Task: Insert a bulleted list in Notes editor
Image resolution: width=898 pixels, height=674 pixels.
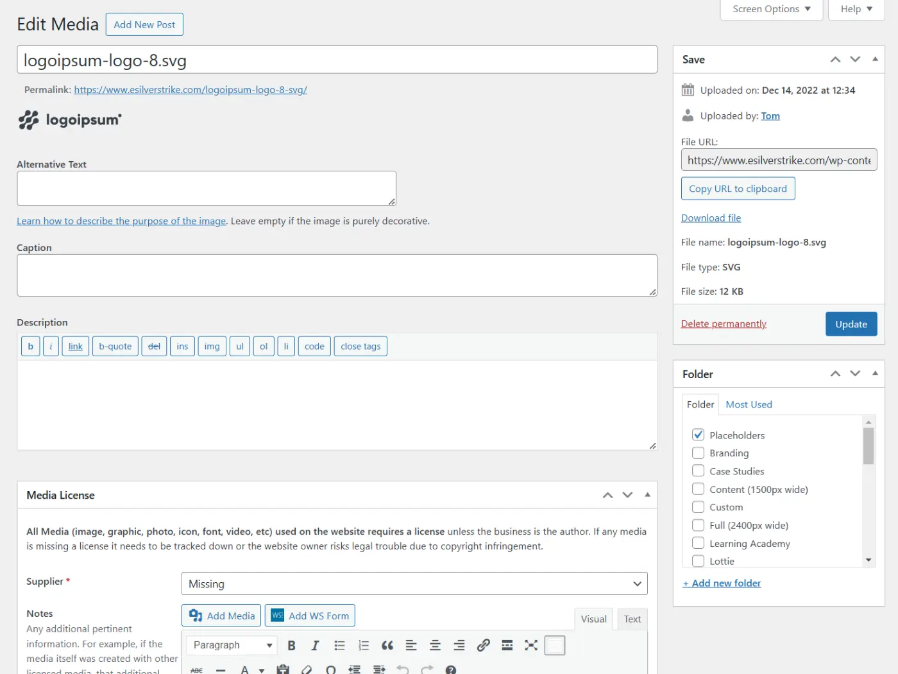Action: pos(339,645)
